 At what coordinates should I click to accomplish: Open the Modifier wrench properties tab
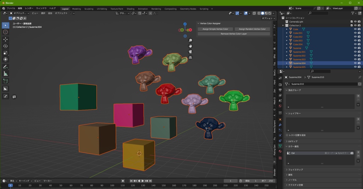tap(280, 125)
